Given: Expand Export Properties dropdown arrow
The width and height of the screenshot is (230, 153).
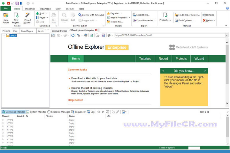Looking at the screenshot, I should tap(155, 20).
